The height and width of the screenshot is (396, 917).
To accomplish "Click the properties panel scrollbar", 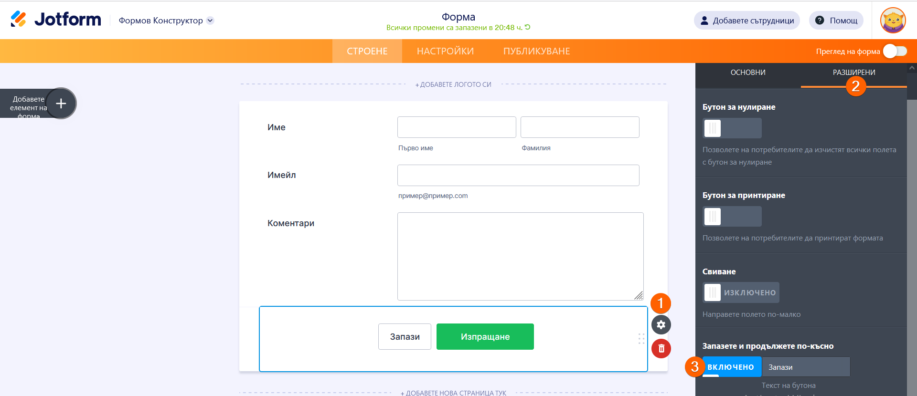I will (x=912, y=239).
